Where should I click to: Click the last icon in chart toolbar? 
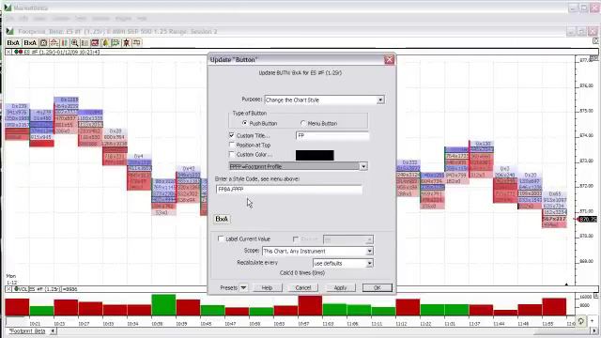[137, 42]
